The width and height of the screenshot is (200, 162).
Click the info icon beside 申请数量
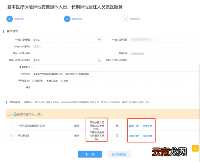29,67
